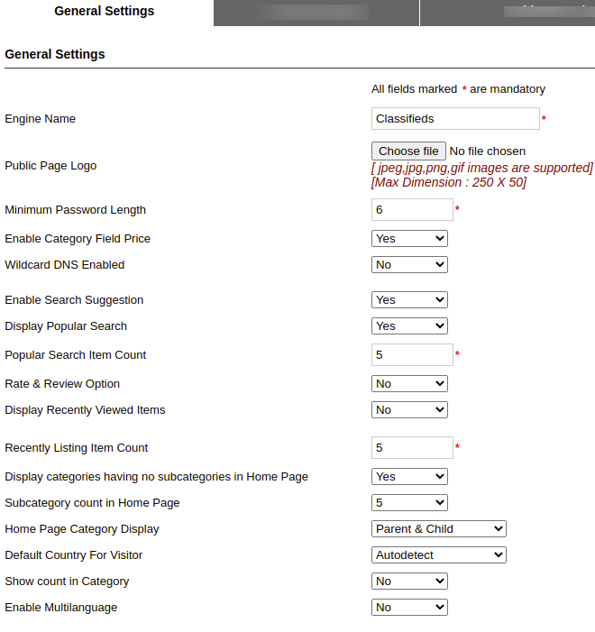Click the 'Enable Multilanguage' label
The width and height of the screenshot is (595, 632).
tap(61, 608)
